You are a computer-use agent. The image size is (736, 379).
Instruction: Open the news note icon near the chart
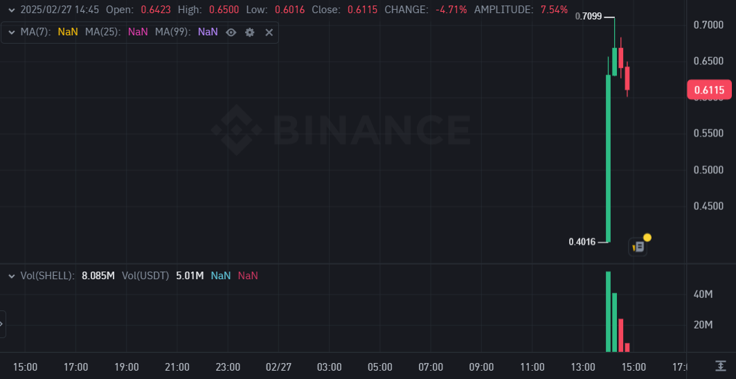(x=638, y=247)
